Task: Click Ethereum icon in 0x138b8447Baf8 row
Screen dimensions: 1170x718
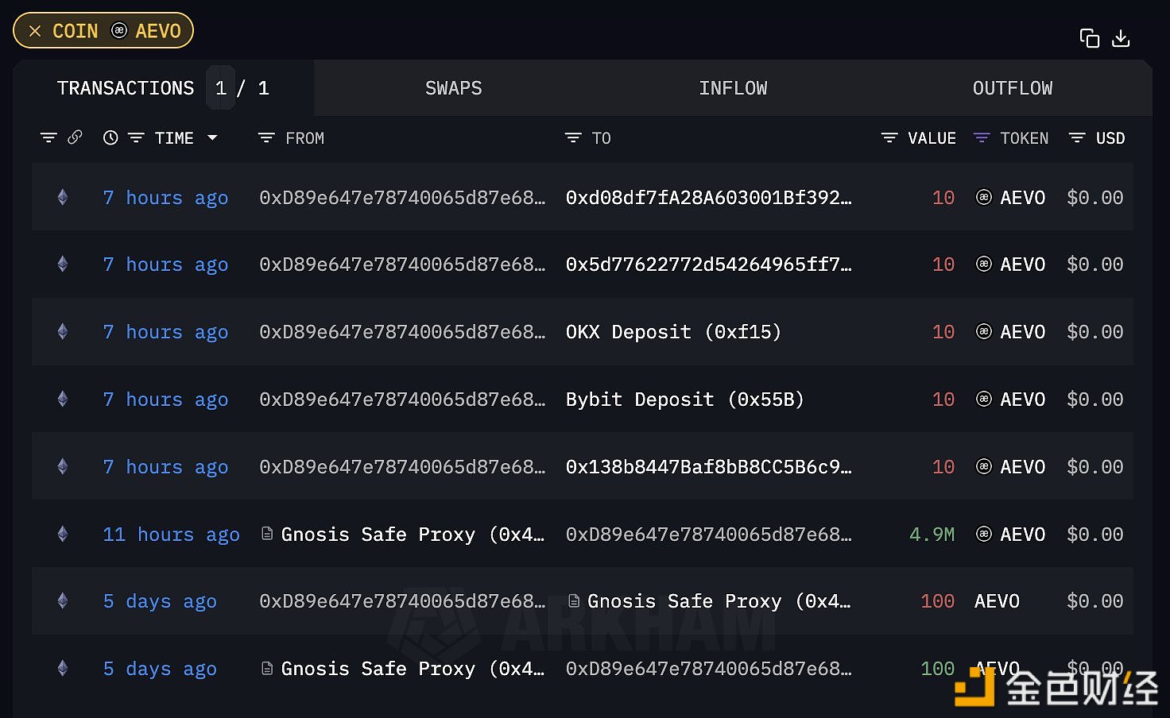Action: (x=63, y=466)
